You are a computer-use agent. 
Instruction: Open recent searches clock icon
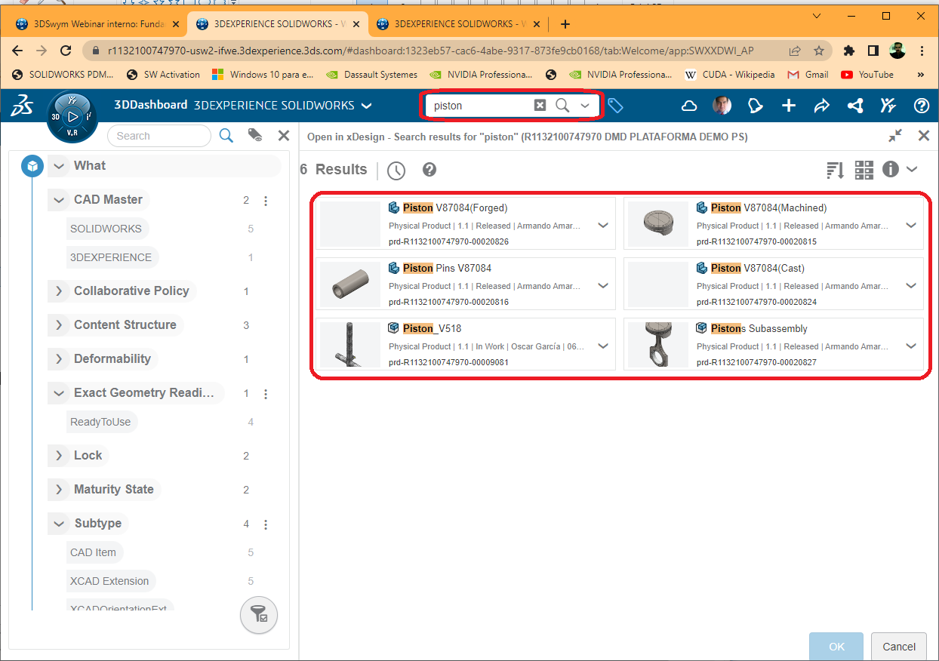coord(396,171)
